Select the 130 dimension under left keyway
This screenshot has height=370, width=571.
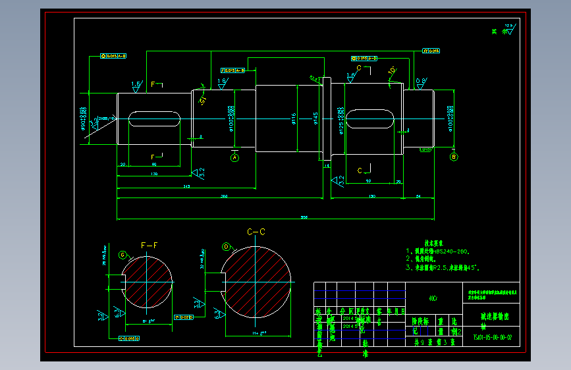[x=154, y=174]
